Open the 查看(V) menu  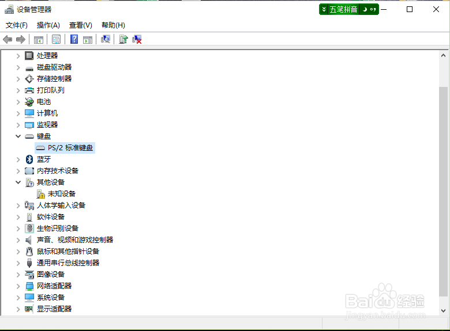[x=81, y=25]
